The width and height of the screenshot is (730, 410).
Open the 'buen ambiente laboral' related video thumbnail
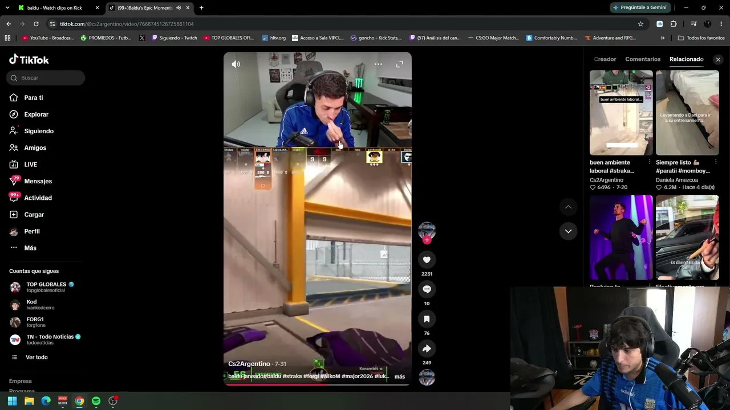[621, 113]
